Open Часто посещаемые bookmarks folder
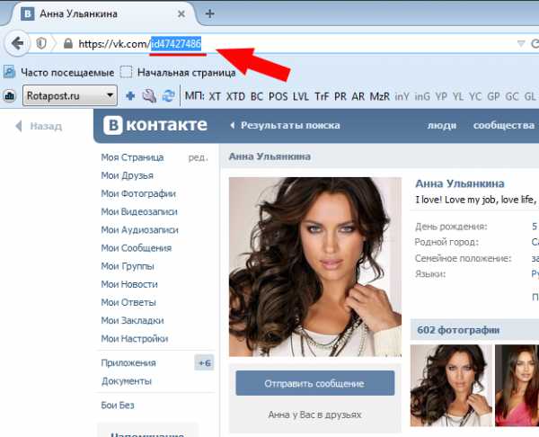539x437 pixels. pos(58,73)
